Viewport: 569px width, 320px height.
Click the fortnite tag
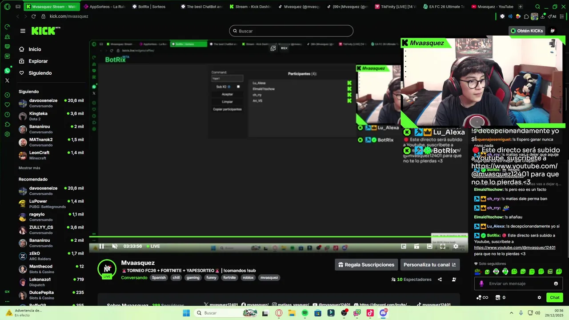pos(230,278)
